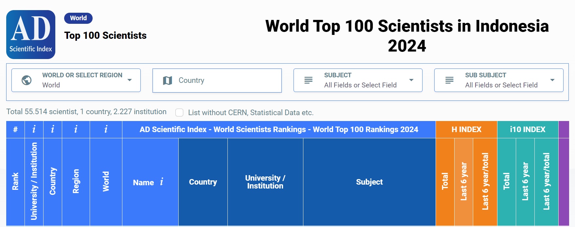Click the lines icon beside SUB SUBJECT

point(449,80)
